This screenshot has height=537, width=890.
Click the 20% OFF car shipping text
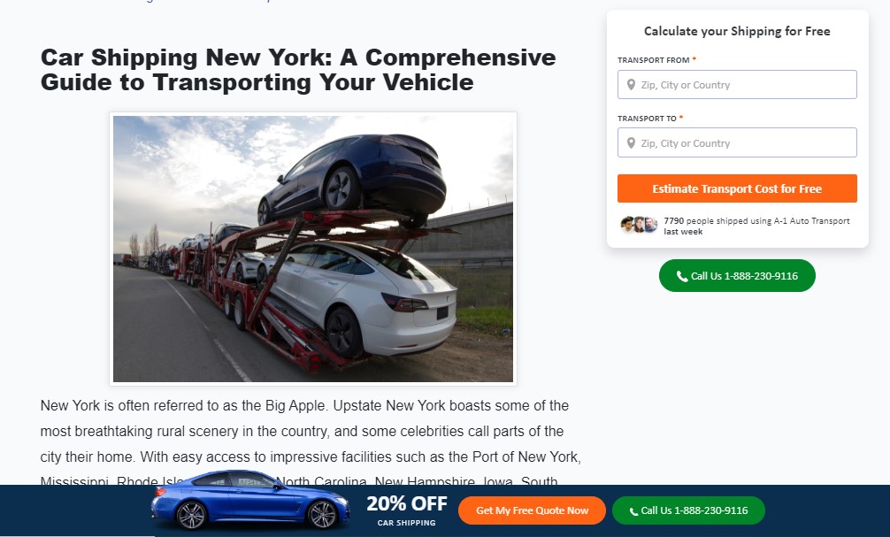coord(406,510)
